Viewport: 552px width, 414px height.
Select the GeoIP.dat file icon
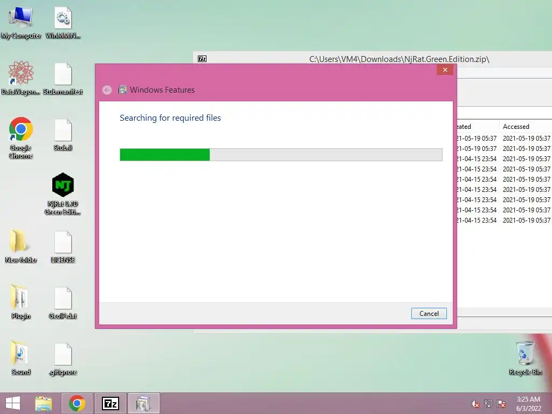63,303
